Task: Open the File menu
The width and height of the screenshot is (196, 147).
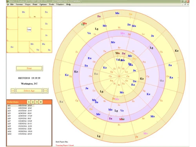Action: (x=12, y=4)
